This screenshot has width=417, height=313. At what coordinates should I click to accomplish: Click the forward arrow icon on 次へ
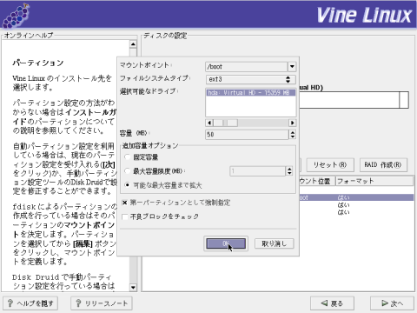click(x=385, y=303)
